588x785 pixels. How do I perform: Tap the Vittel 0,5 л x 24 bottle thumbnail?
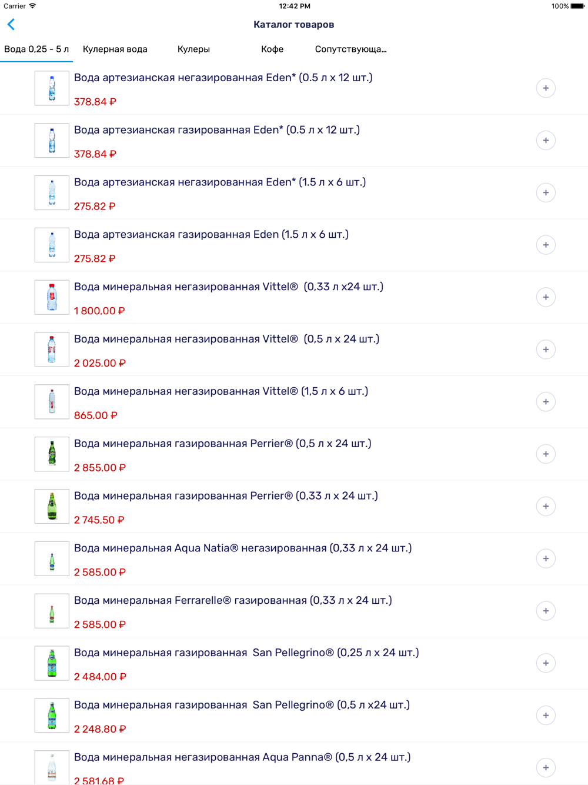click(52, 350)
